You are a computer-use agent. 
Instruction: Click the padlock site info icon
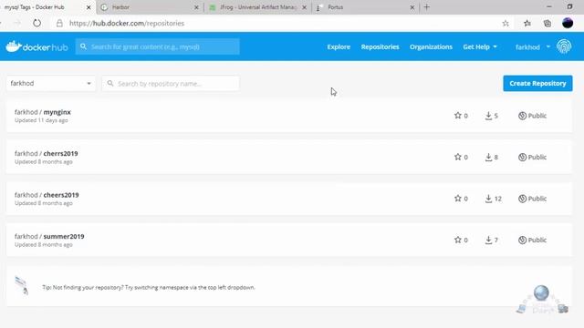pos(59,23)
